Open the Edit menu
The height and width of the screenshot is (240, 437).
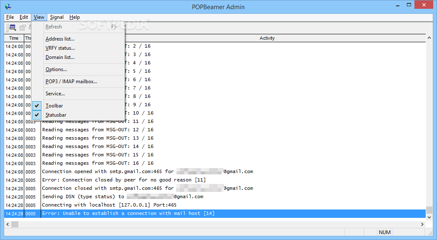24,17
